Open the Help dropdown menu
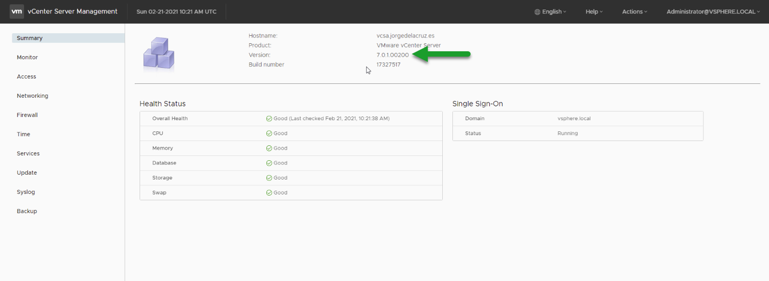This screenshot has width=769, height=281. tap(594, 12)
